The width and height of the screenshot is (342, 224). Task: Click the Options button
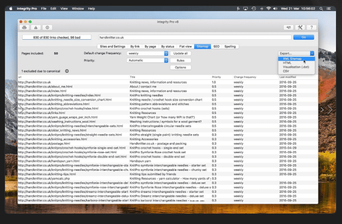click(181, 67)
